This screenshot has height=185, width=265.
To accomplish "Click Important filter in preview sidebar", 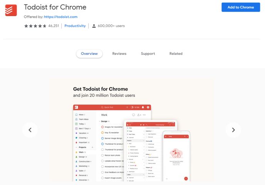I will pyautogui.click(x=82, y=142).
